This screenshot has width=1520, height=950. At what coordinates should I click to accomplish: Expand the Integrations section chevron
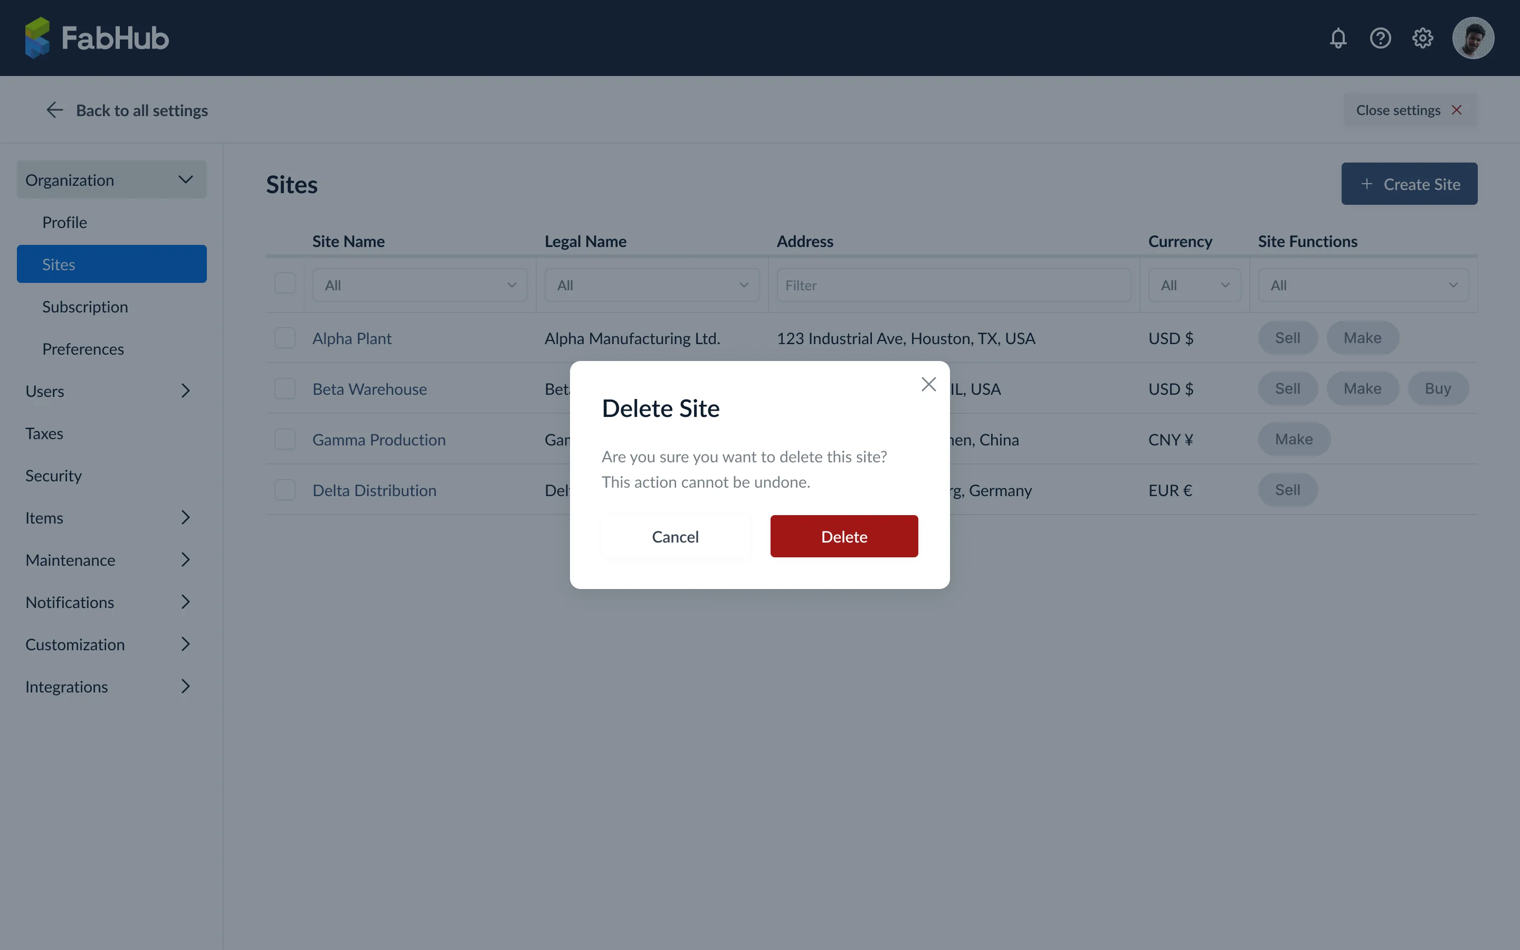click(185, 686)
